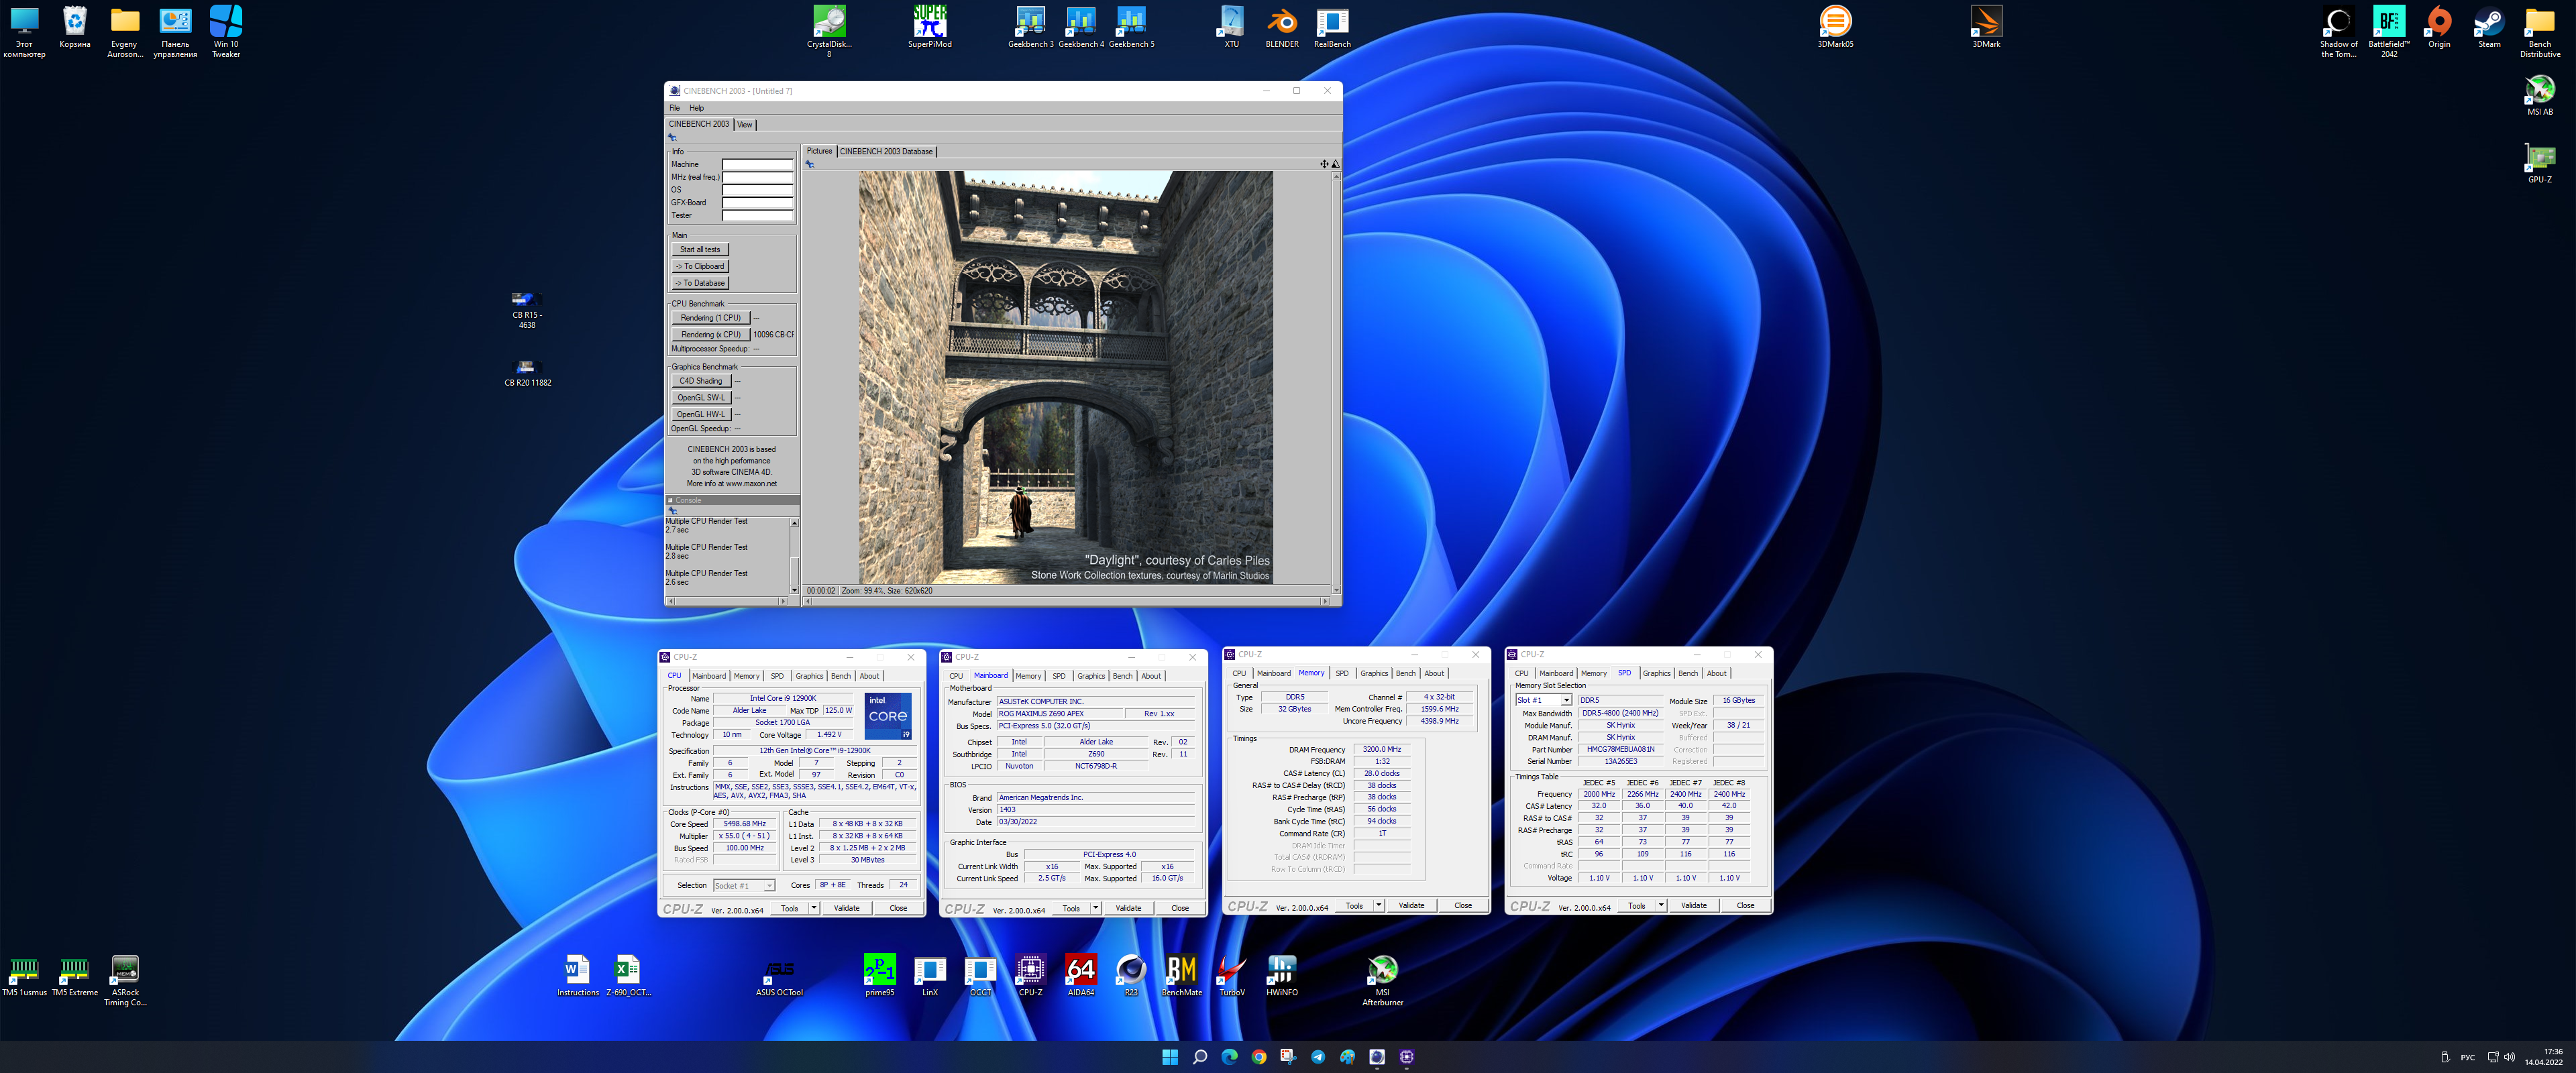The image size is (2576, 1073).
Task: Open Tools dropdown arrow in CPU-Z Mainboard window
Action: [1096, 908]
